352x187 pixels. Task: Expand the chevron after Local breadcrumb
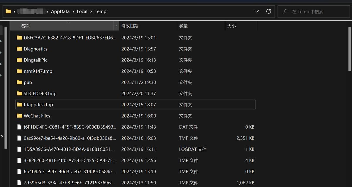91,11
